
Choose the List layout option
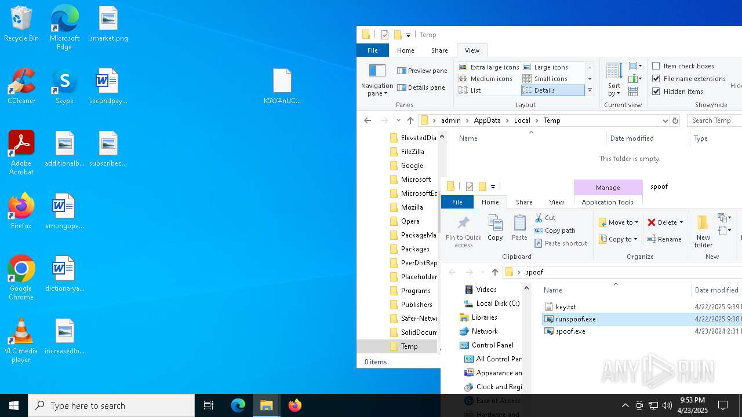(470, 90)
